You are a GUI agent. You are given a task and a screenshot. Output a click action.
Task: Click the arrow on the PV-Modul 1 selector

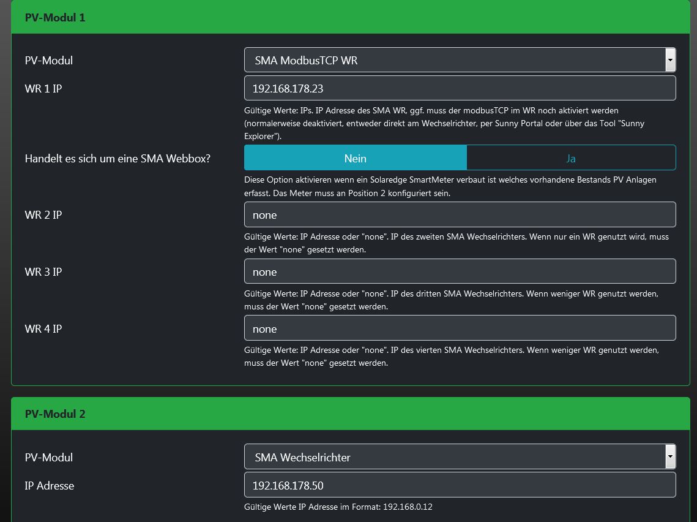pos(671,60)
